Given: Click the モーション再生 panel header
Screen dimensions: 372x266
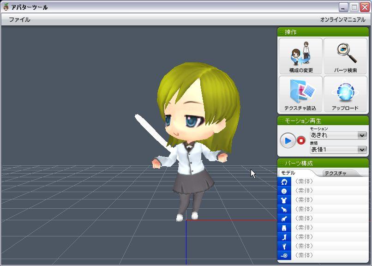Looking at the screenshot, I should pyautogui.click(x=323, y=121).
